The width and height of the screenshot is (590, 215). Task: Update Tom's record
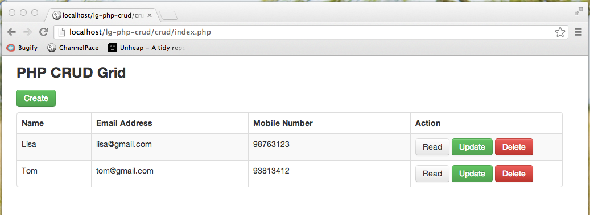tap(472, 174)
